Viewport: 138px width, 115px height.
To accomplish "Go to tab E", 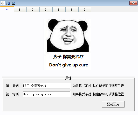I will [59, 10].
